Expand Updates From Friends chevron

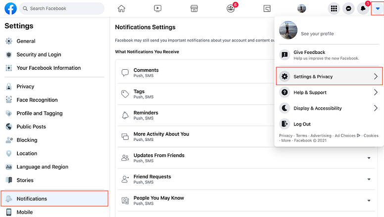coord(369,158)
